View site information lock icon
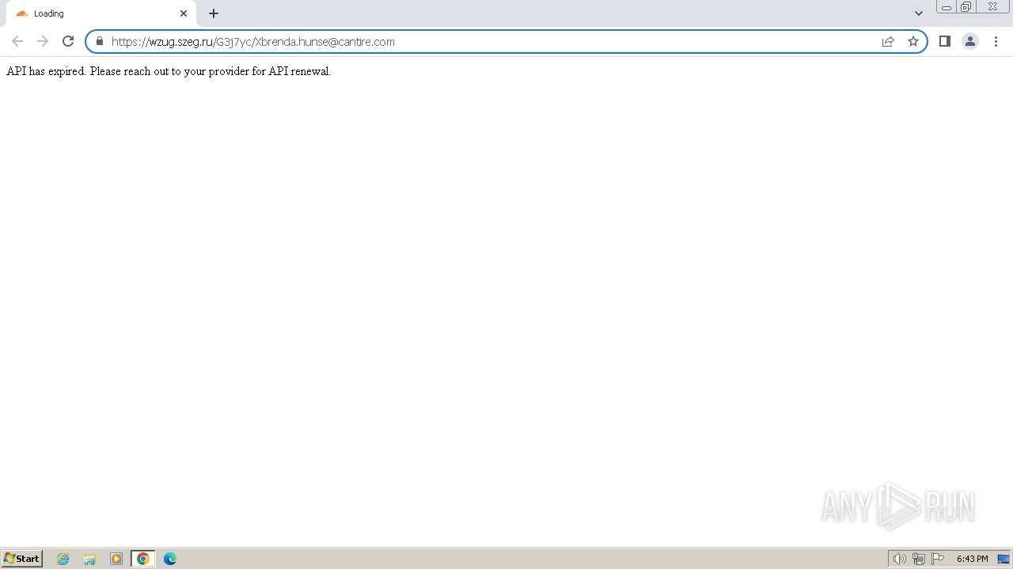Screen dimensions: 1013x569 (x=100, y=41)
